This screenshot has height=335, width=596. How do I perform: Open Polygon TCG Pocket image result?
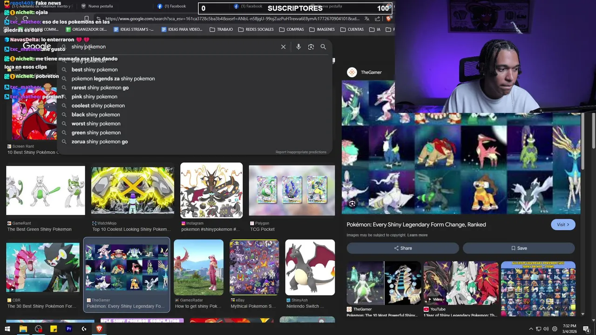click(x=291, y=190)
